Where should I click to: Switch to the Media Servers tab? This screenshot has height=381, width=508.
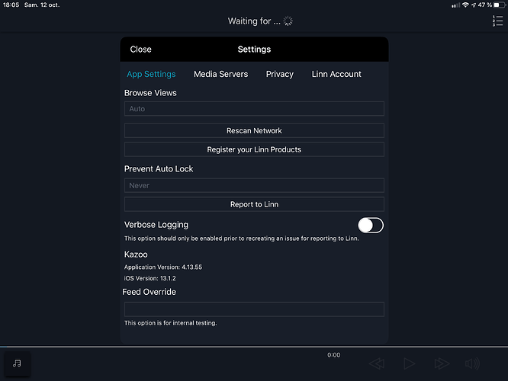tap(221, 74)
